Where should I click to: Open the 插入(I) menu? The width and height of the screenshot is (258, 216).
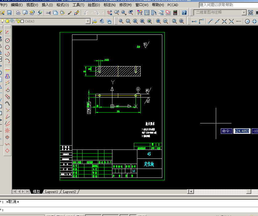coord(47,5)
